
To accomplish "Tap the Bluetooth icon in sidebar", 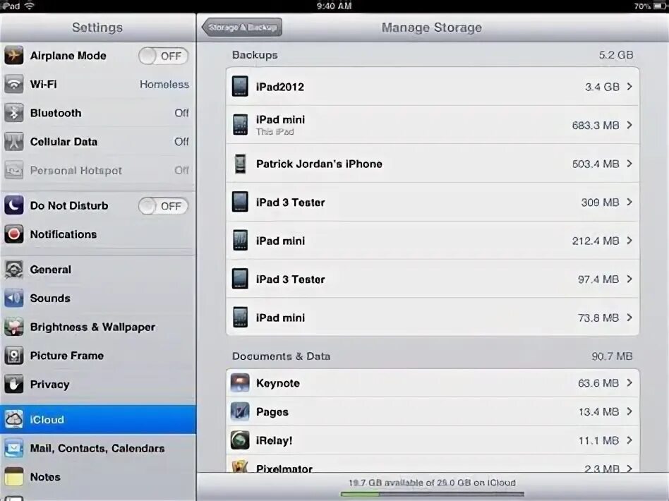I will pos(13,113).
